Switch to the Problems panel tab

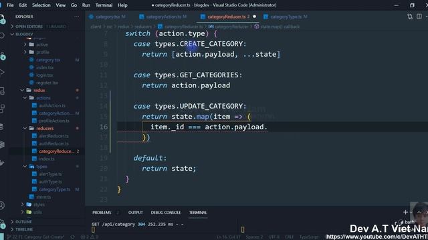102,213
